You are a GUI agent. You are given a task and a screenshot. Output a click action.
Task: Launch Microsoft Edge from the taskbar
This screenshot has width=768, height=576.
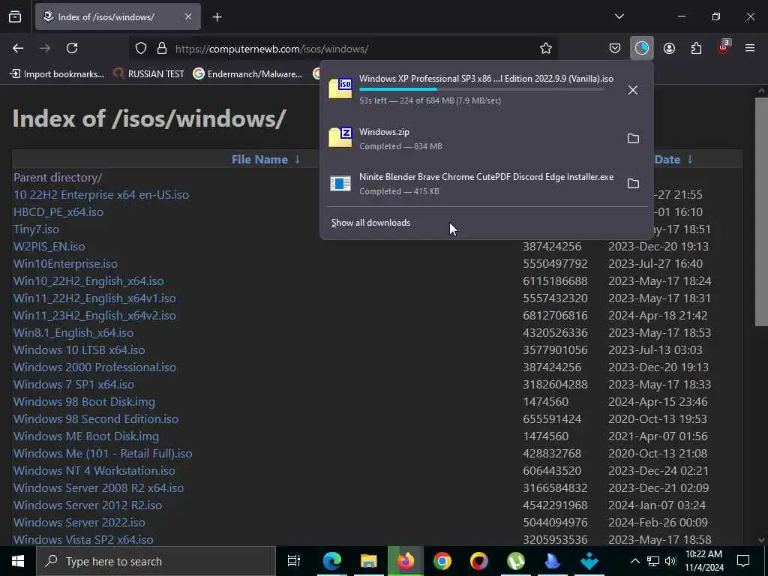pos(331,561)
